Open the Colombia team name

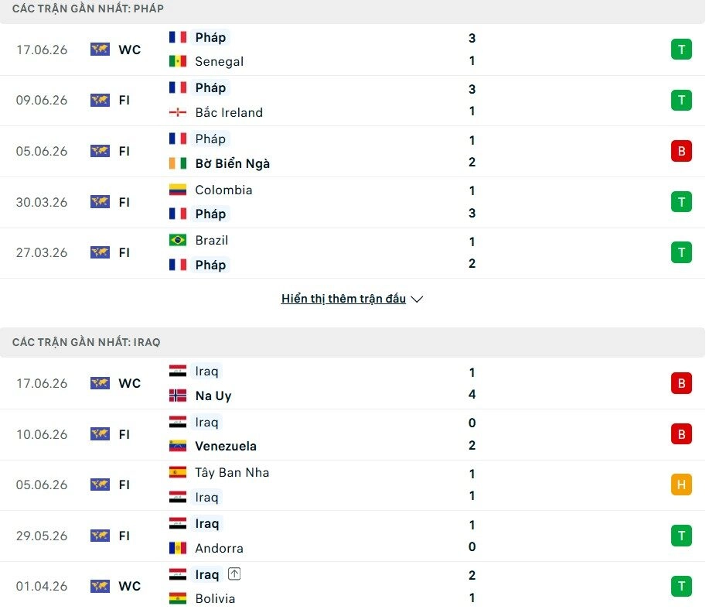click(223, 190)
